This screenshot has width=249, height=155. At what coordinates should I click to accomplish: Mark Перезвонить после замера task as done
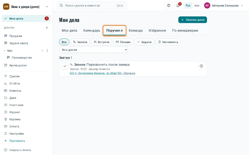click(x=65, y=66)
